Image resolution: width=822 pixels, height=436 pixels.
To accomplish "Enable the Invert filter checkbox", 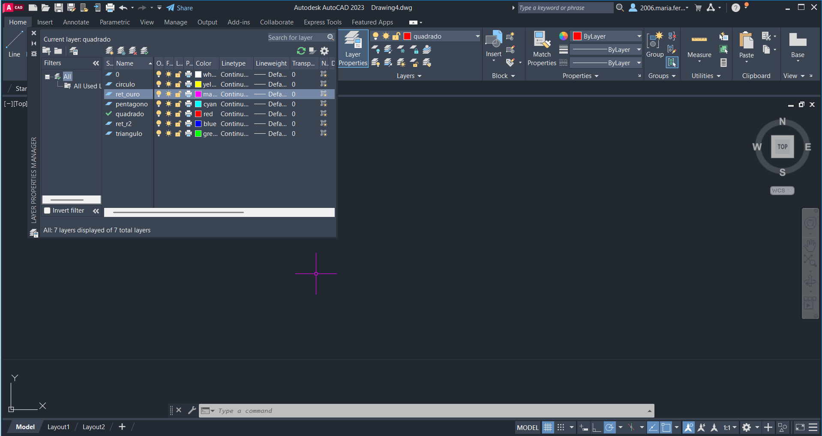I will 47,210.
